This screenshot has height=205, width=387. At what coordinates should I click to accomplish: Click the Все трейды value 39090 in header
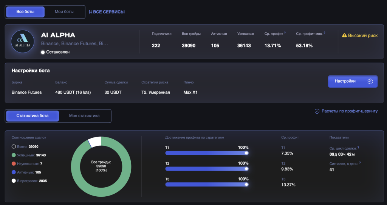[189, 46]
